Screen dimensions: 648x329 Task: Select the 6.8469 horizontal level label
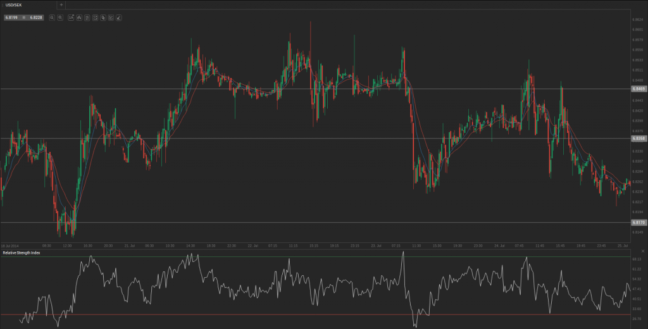pyautogui.click(x=638, y=89)
